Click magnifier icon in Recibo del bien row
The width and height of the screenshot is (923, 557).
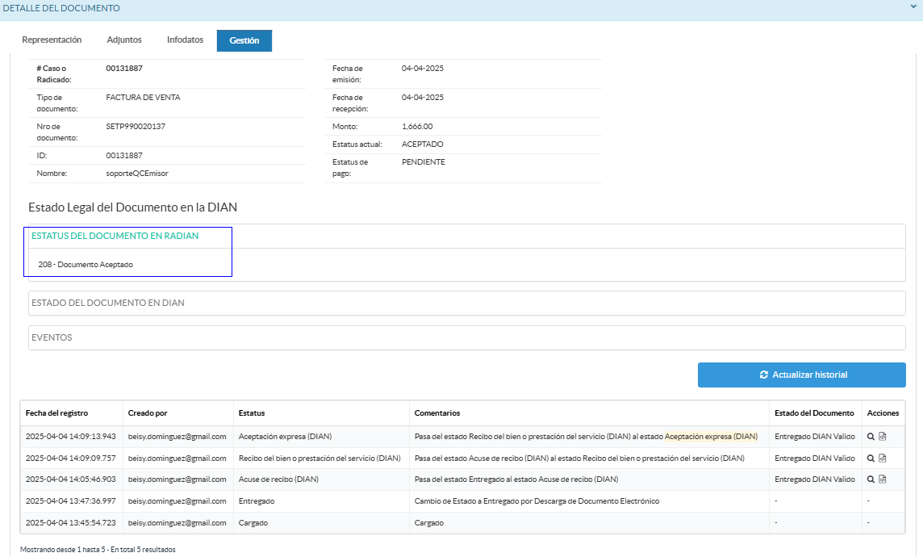point(871,458)
